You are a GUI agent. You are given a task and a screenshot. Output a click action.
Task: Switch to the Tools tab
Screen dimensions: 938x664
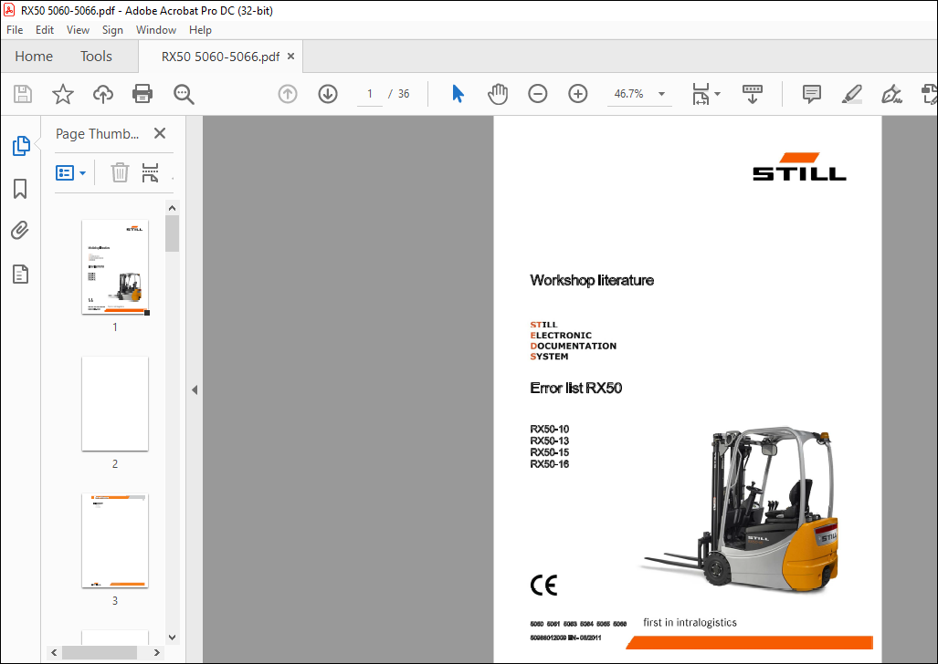coord(96,57)
